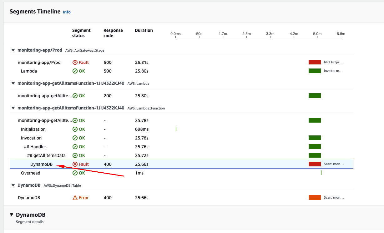The image size is (384, 233).
Task: Select the thin Overhead timeline marker
Action: point(321,173)
